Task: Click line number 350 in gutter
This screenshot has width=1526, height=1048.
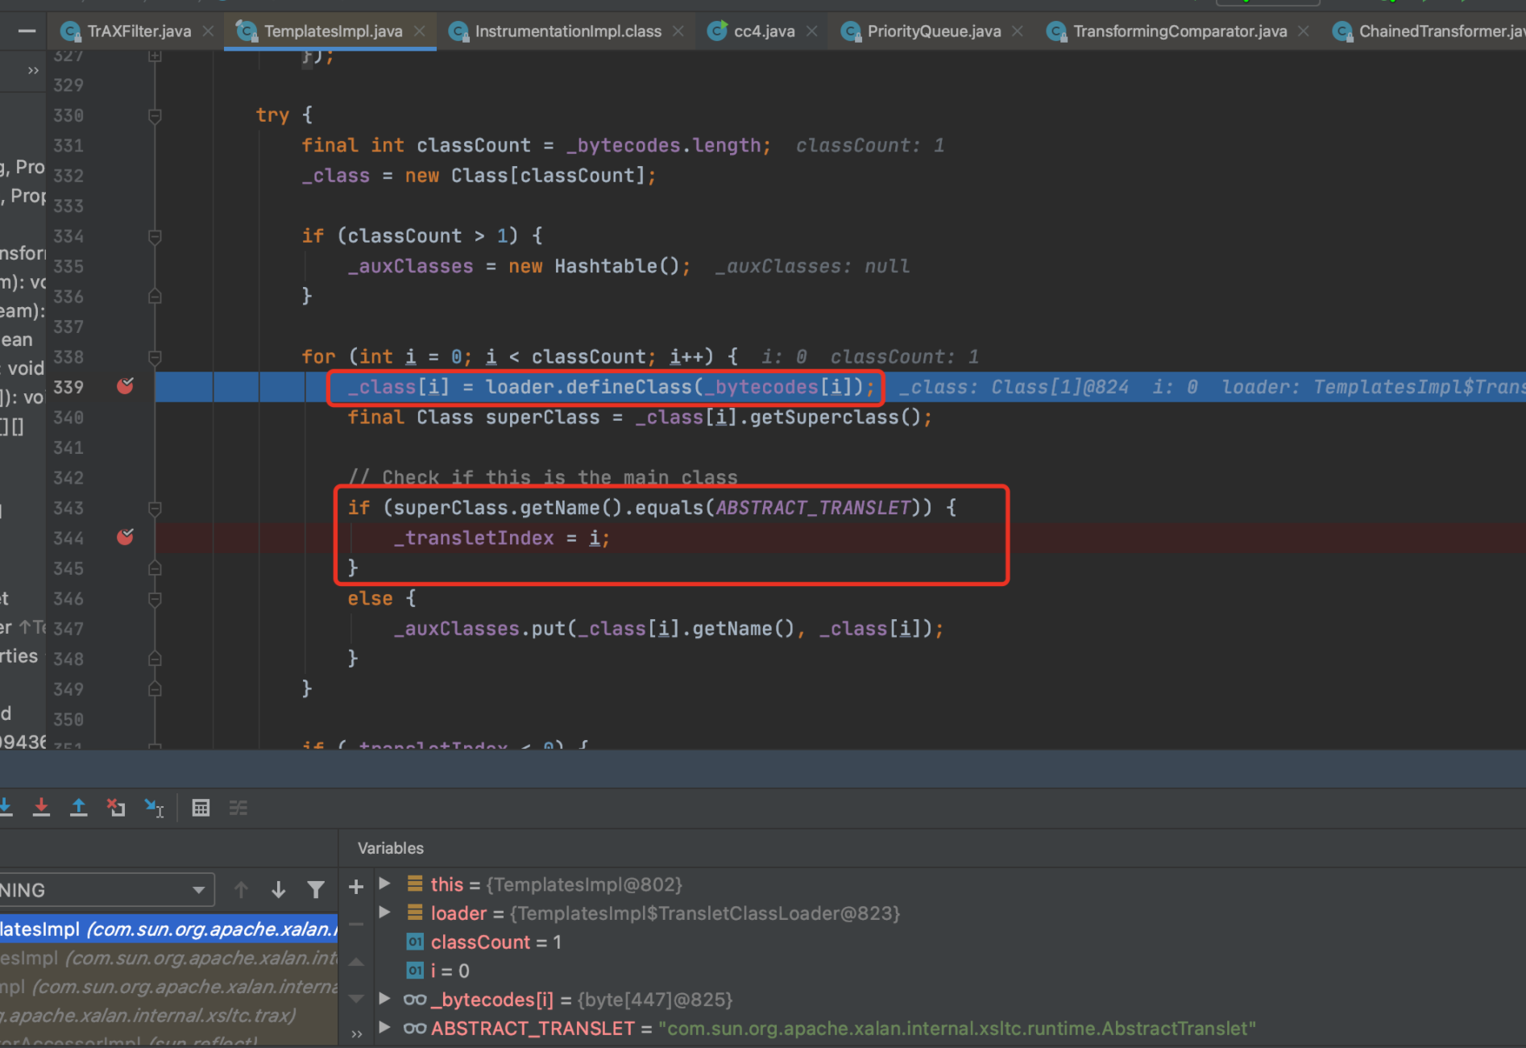Action: (x=68, y=719)
